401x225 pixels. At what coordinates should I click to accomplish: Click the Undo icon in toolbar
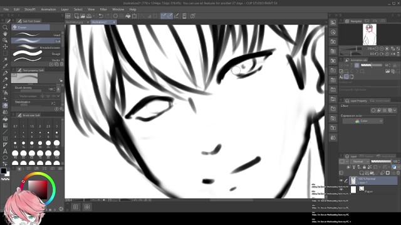[101, 16]
